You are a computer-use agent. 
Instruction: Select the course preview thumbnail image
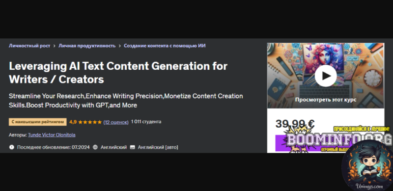pos(326,76)
